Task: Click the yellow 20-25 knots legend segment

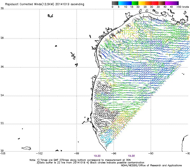Action: click(142, 3)
